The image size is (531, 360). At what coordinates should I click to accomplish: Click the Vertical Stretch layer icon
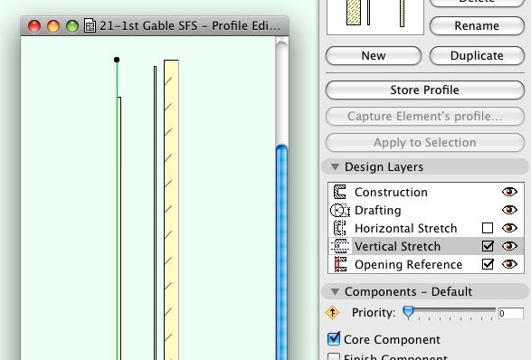pyautogui.click(x=340, y=246)
